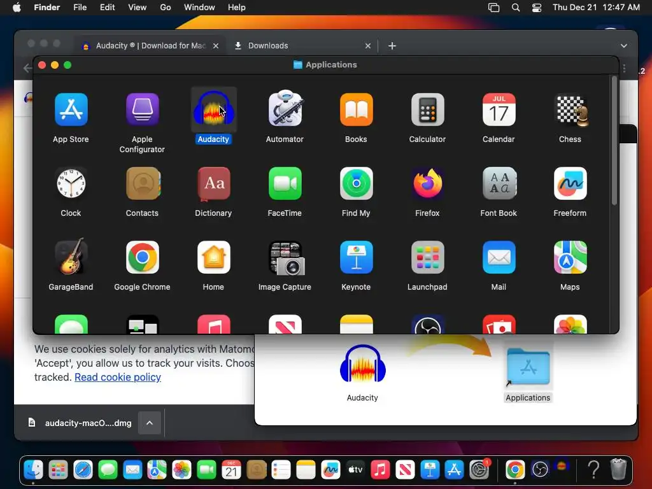This screenshot has height=489, width=652.
Task: Select the Contacts app in Applications window
Action: point(143,183)
